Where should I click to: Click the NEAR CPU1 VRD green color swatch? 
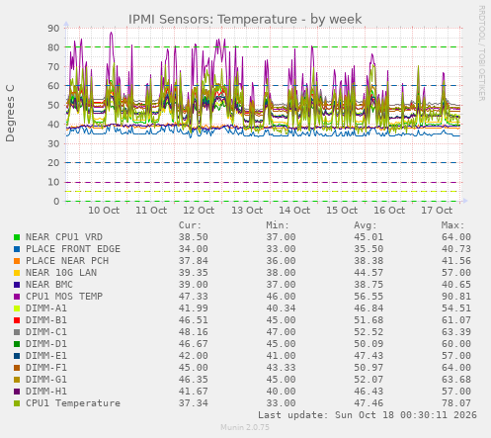[17, 237]
